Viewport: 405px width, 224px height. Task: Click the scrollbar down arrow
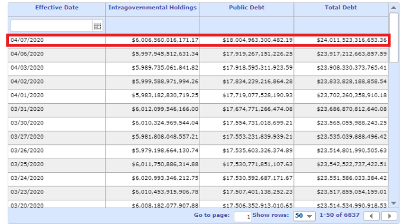(x=394, y=203)
